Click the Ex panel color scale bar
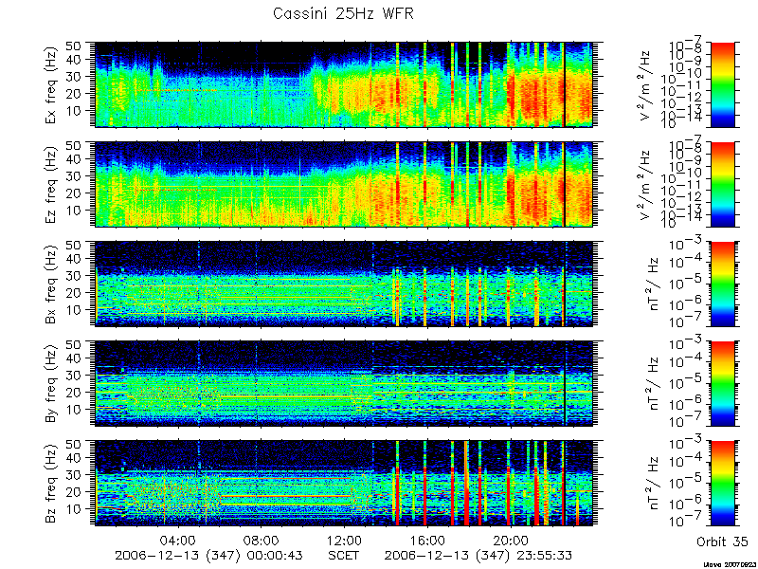 click(x=722, y=84)
